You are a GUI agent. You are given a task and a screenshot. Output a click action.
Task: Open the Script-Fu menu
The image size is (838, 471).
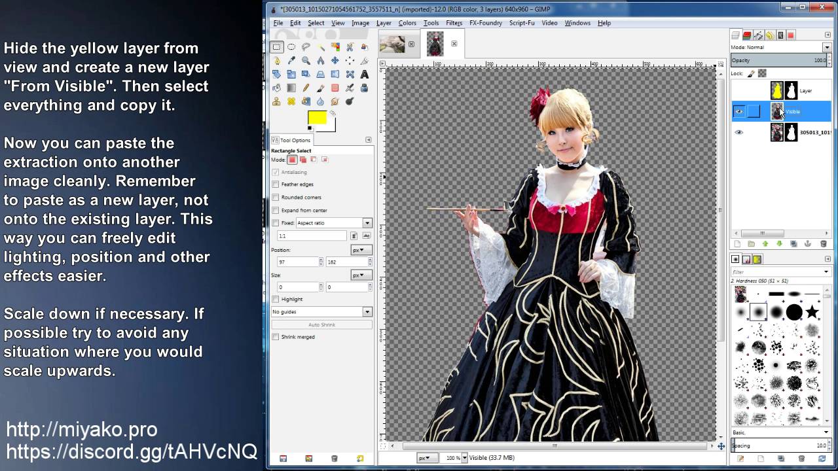(x=522, y=23)
